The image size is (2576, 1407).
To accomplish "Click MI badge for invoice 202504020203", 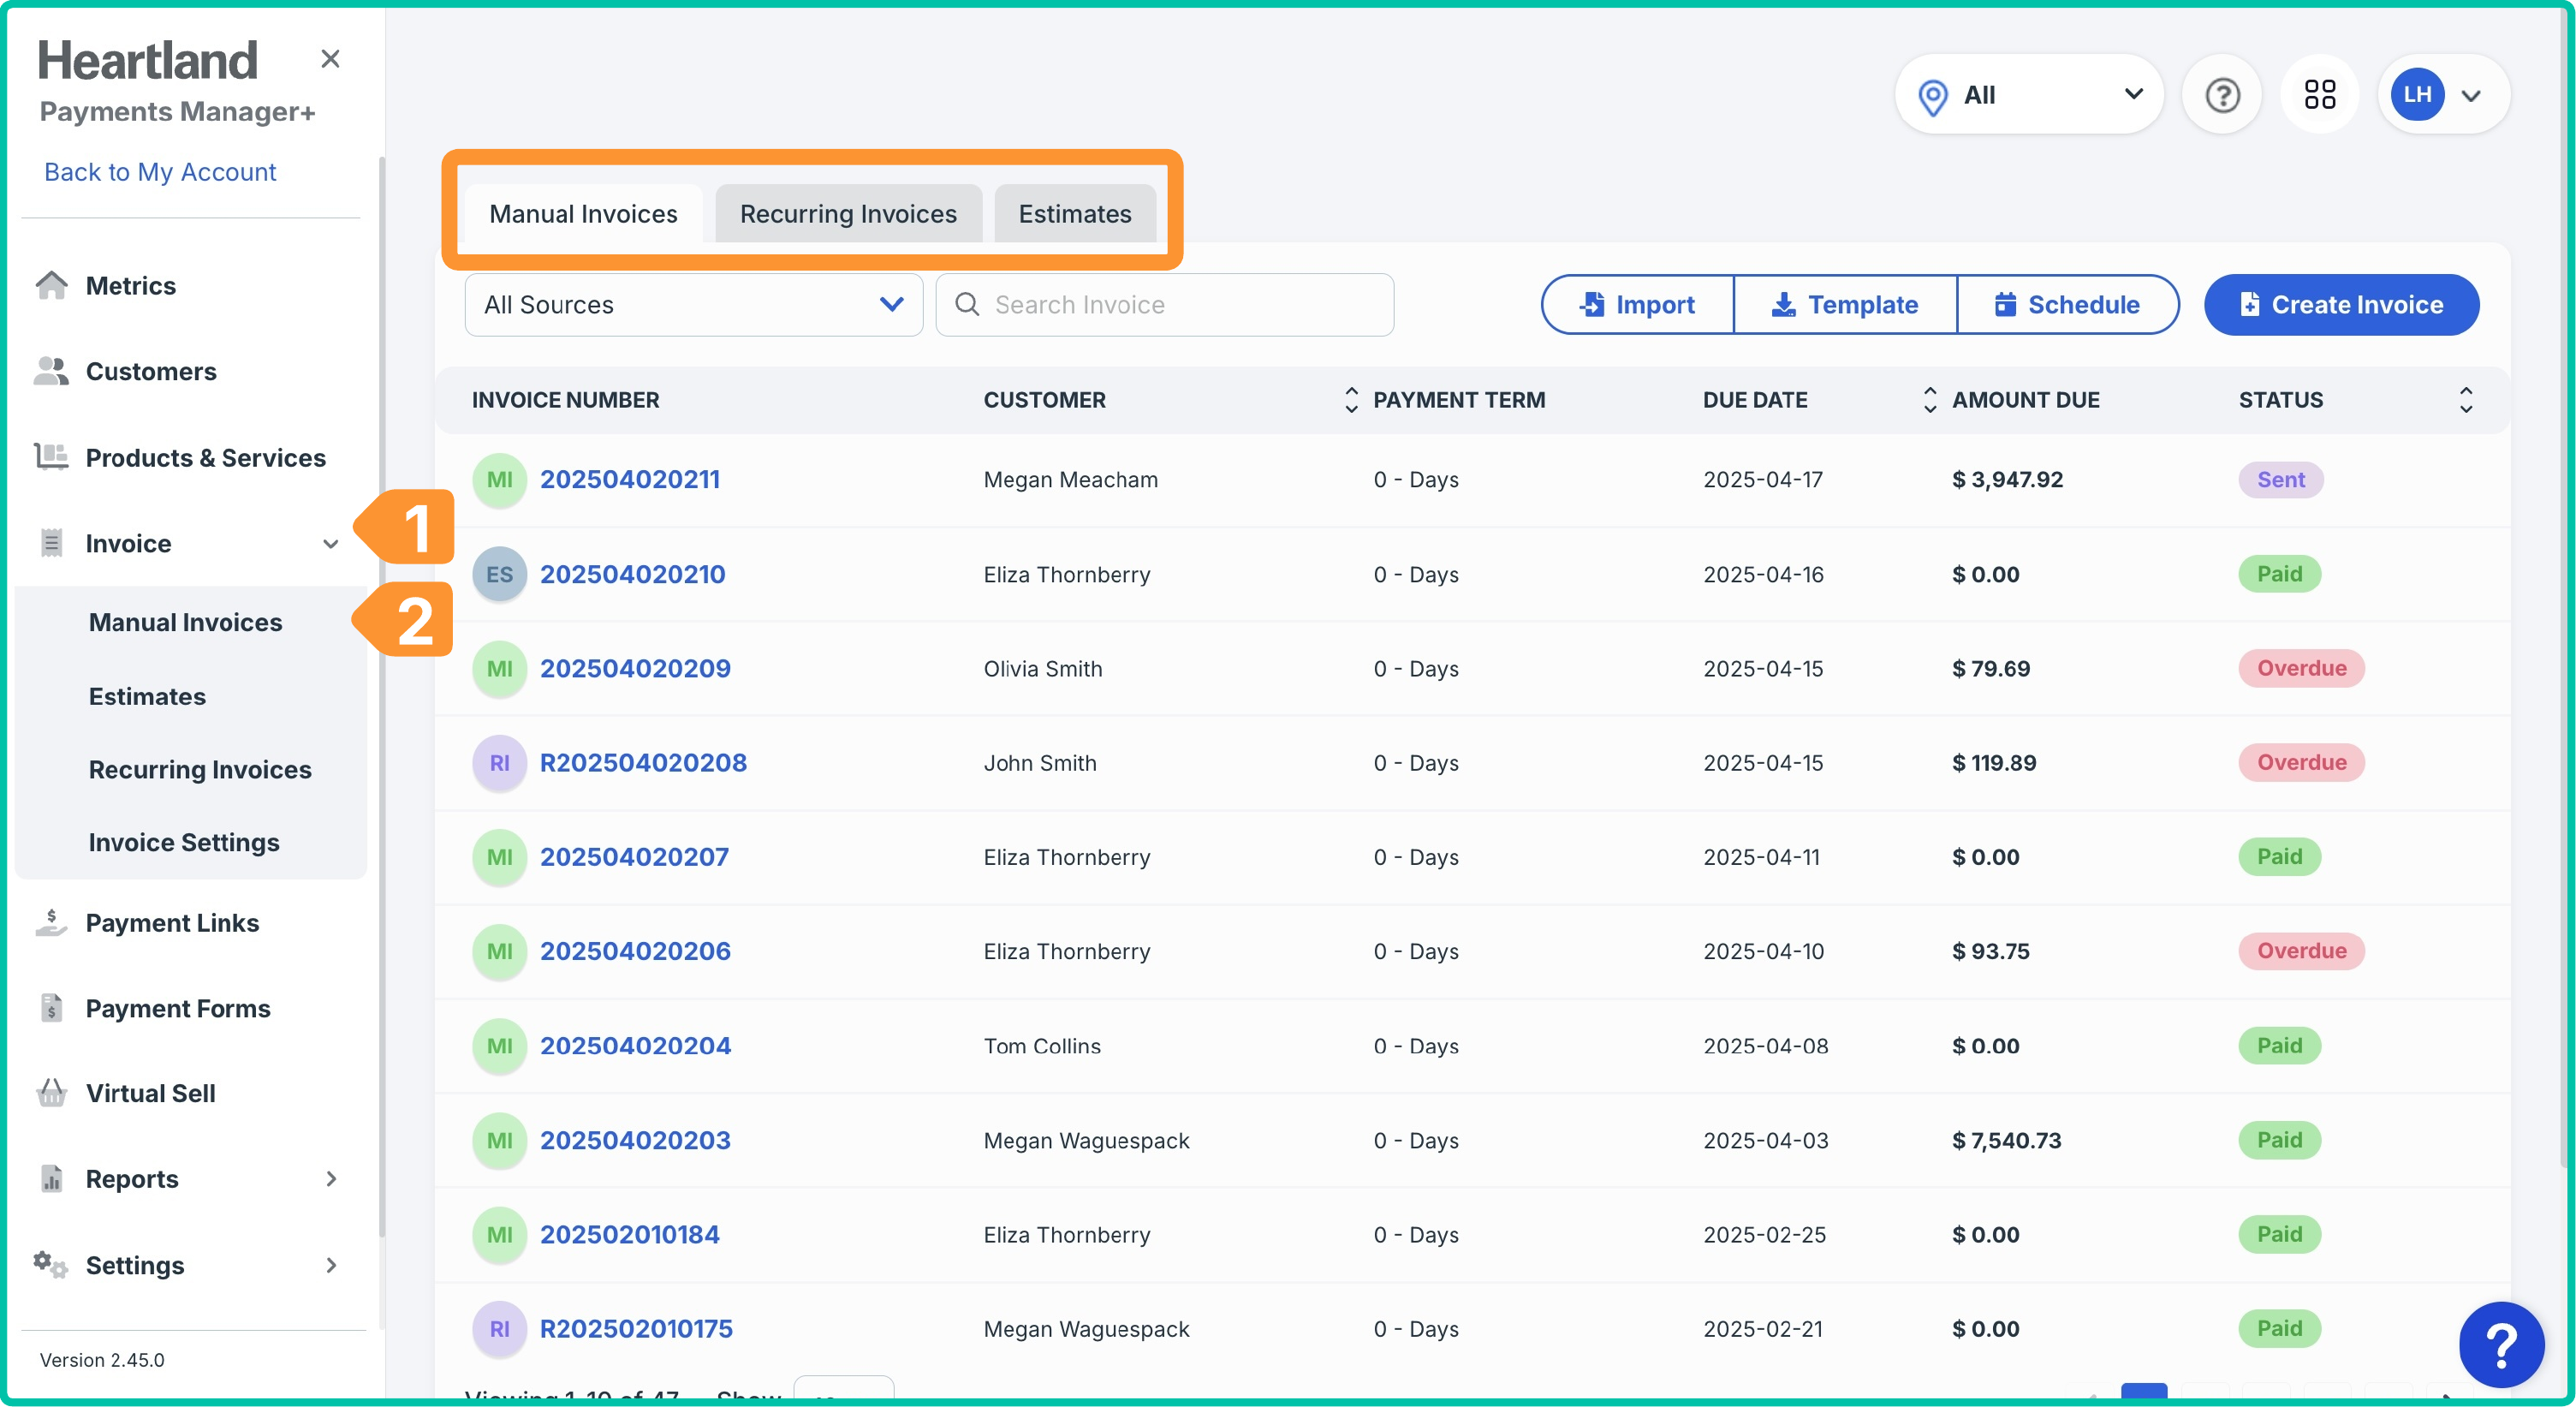I will tap(499, 1141).
